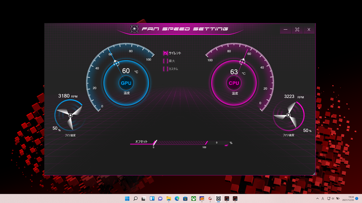362x203 pixels.
Task: Launch Microsoft Edge from taskbar
Action: pos(177,198)
